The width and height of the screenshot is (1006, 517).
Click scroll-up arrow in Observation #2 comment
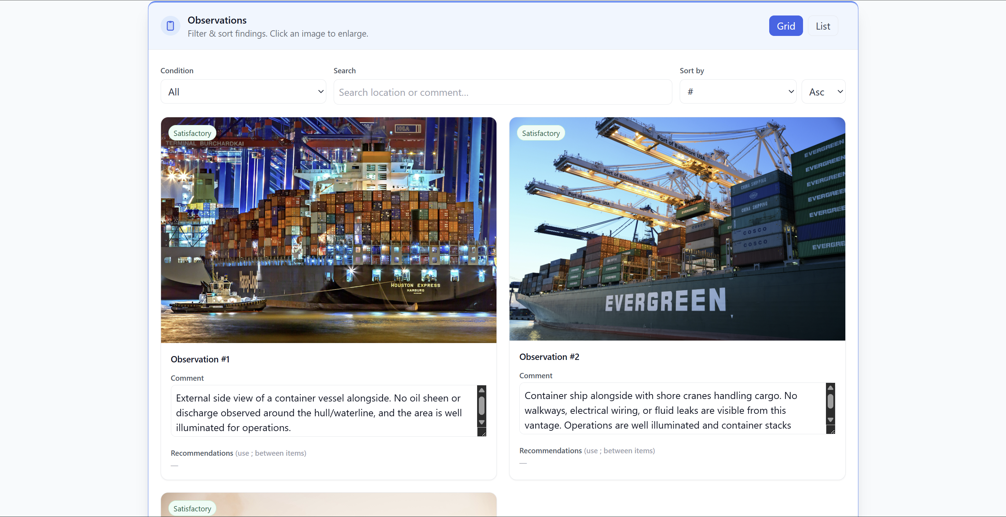[830, 387]
